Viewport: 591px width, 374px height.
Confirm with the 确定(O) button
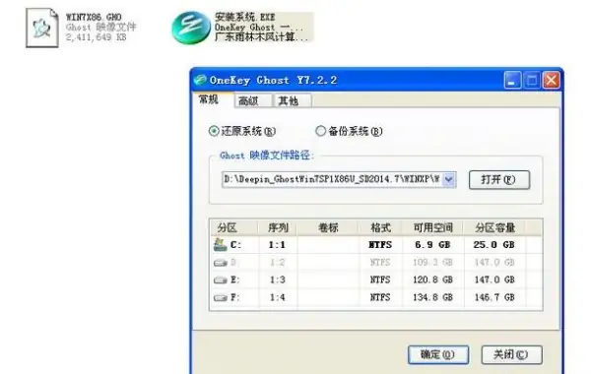click(x=438, y=354)
